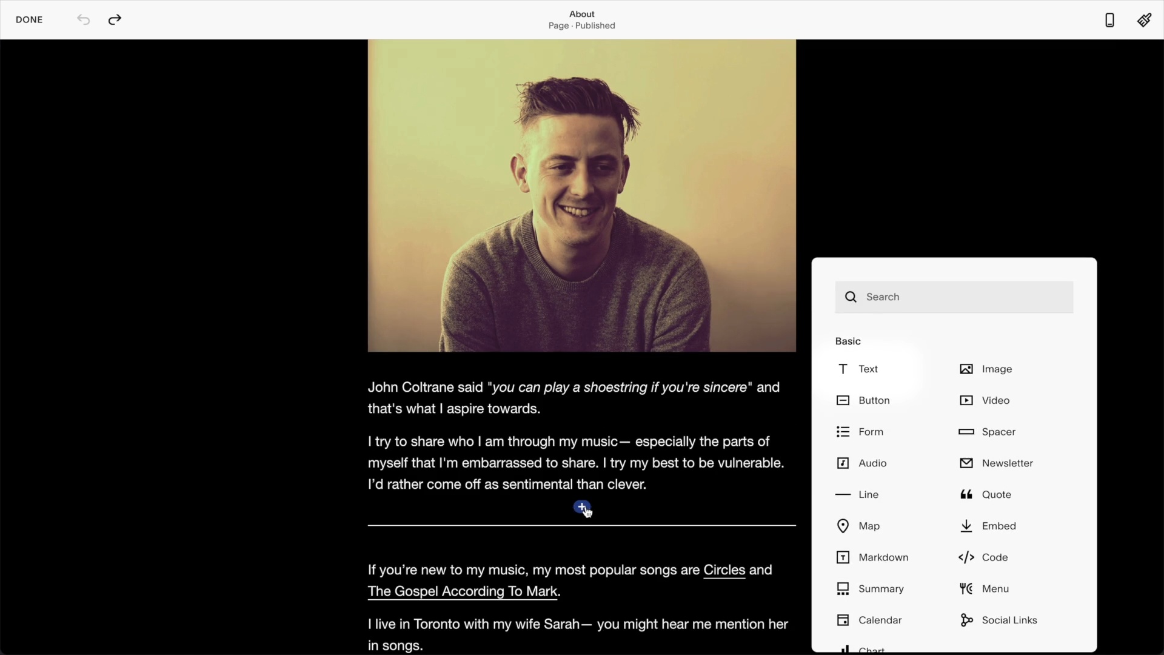Add a Spacer block
This screenshot has width=1164, height=655.
pyautogui.click(x=998, y=432)
